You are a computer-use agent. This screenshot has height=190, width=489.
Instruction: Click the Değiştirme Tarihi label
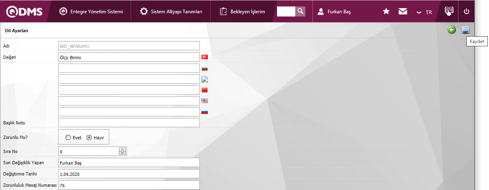(x=20, y=174)
